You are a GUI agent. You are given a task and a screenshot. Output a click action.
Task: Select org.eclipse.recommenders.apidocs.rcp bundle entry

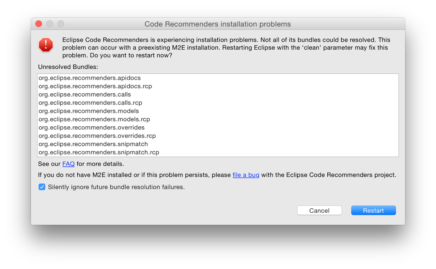tap(218, 86)
